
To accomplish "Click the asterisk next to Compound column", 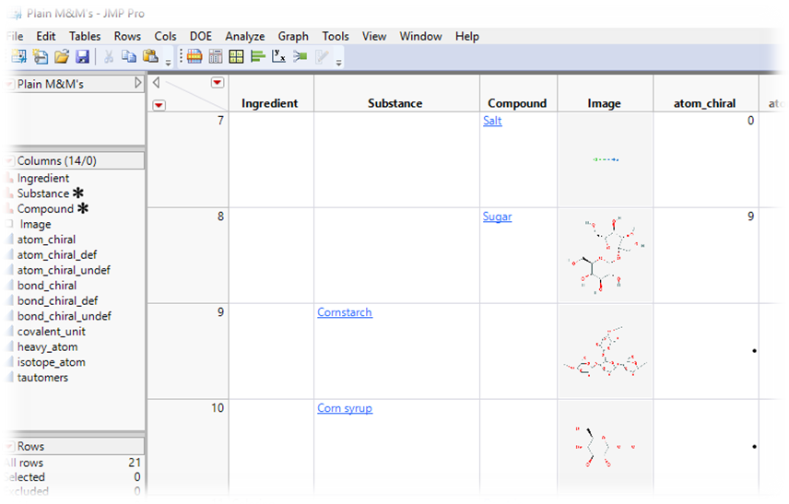I will coord(83,208).
